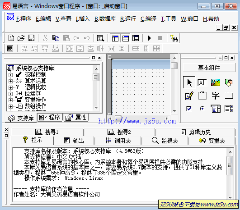The height and width of the screenshot is (210, 240).
Task: Switch to the 剪辑历史 tab
Action: (195, 132)
